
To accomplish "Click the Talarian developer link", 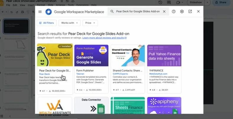I will tap(80, 74).
